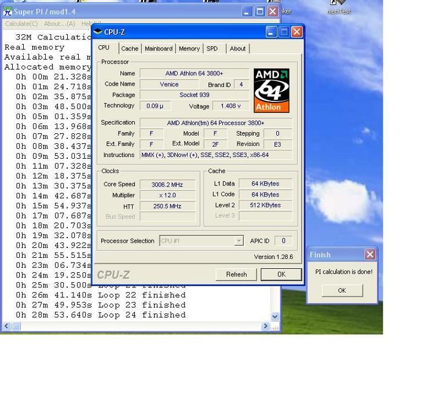Viewport: 443px width, 394px height.
Task: Open the About tab in CPU-Z
Action: point(237,49)
